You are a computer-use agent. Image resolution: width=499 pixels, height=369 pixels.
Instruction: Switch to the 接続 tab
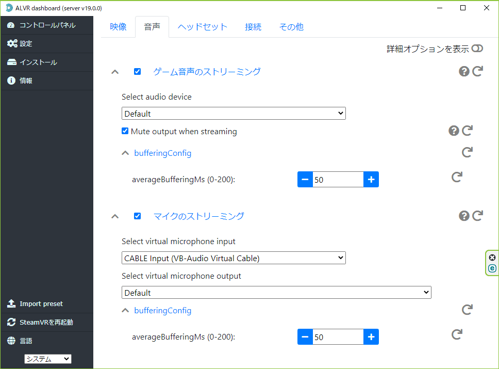coord(253,27)
